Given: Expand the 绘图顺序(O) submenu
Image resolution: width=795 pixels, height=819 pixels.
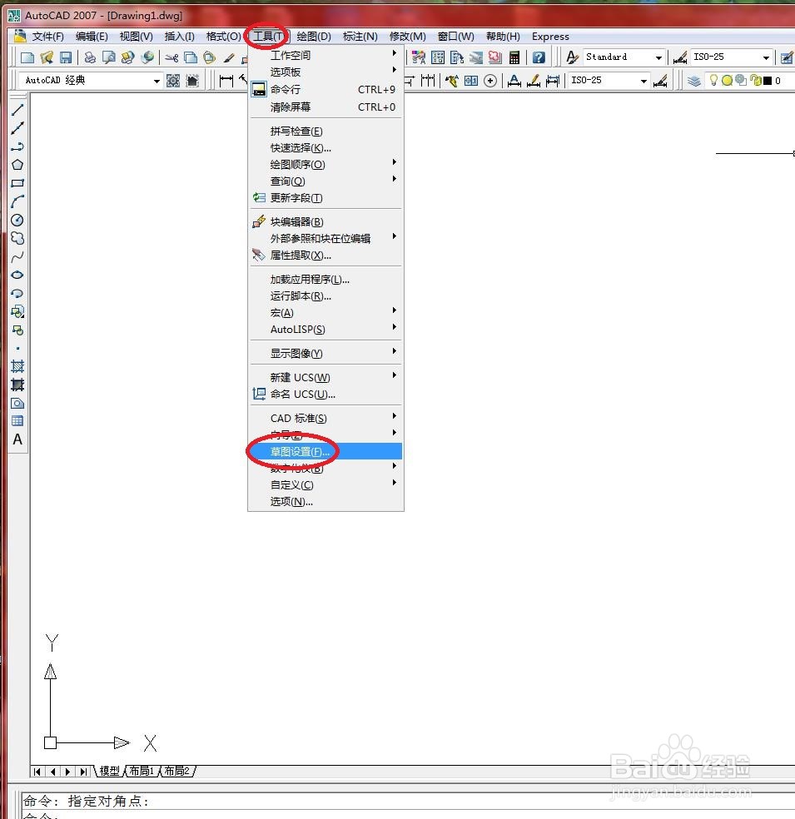Looking at the screenshot, I should point(325,165).
